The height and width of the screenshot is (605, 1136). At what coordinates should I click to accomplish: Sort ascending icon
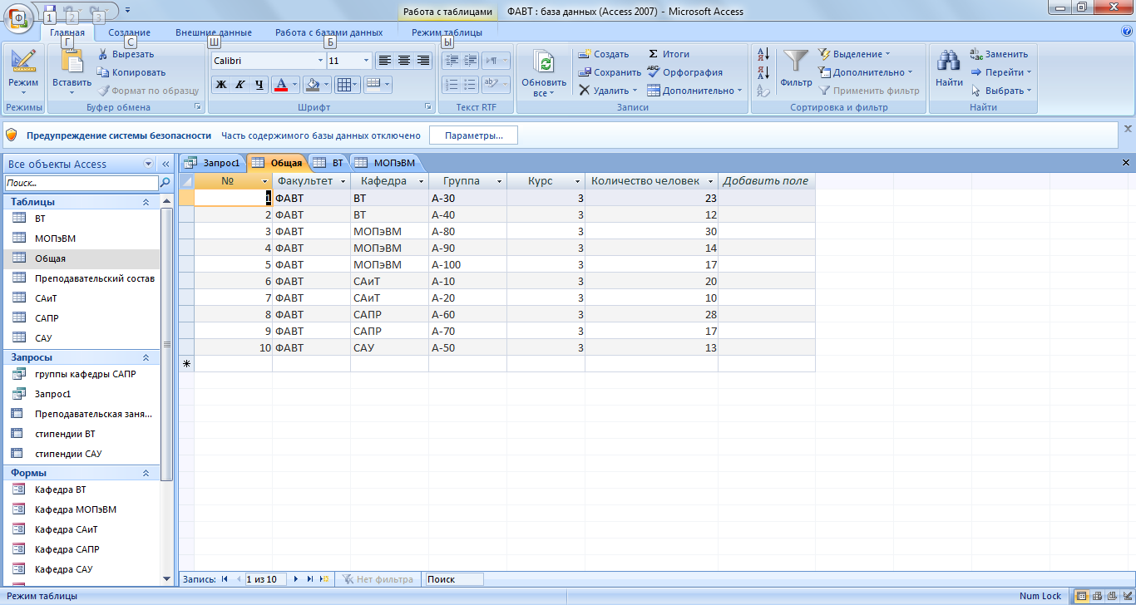pyautogui.click(x=763, y=54)
